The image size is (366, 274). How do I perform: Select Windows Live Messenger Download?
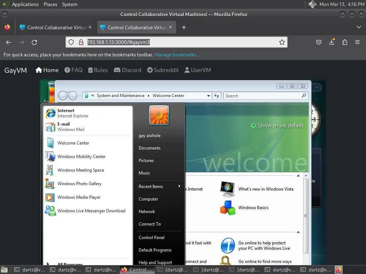[88, 210]
